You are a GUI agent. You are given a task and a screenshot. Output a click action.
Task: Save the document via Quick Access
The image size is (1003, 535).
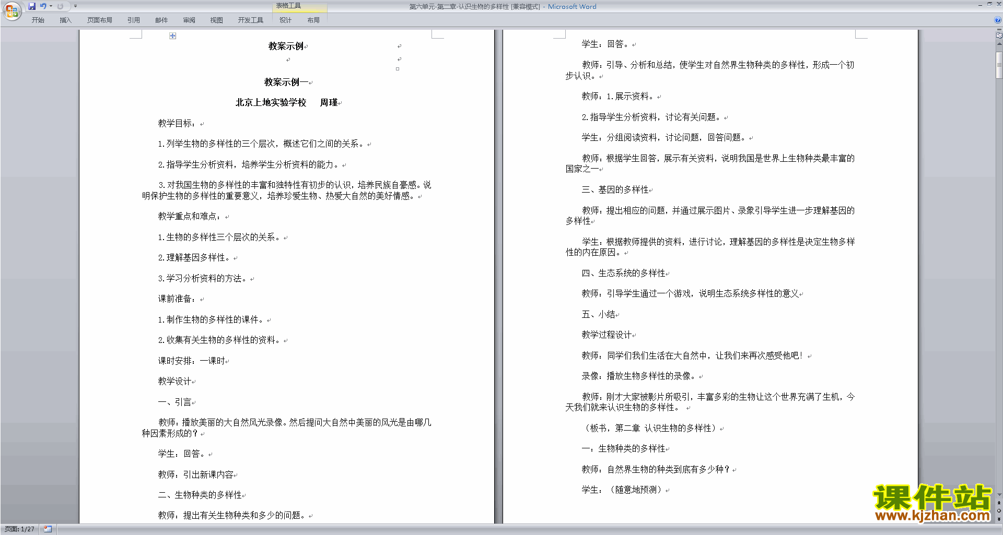(x=32, y=6)
